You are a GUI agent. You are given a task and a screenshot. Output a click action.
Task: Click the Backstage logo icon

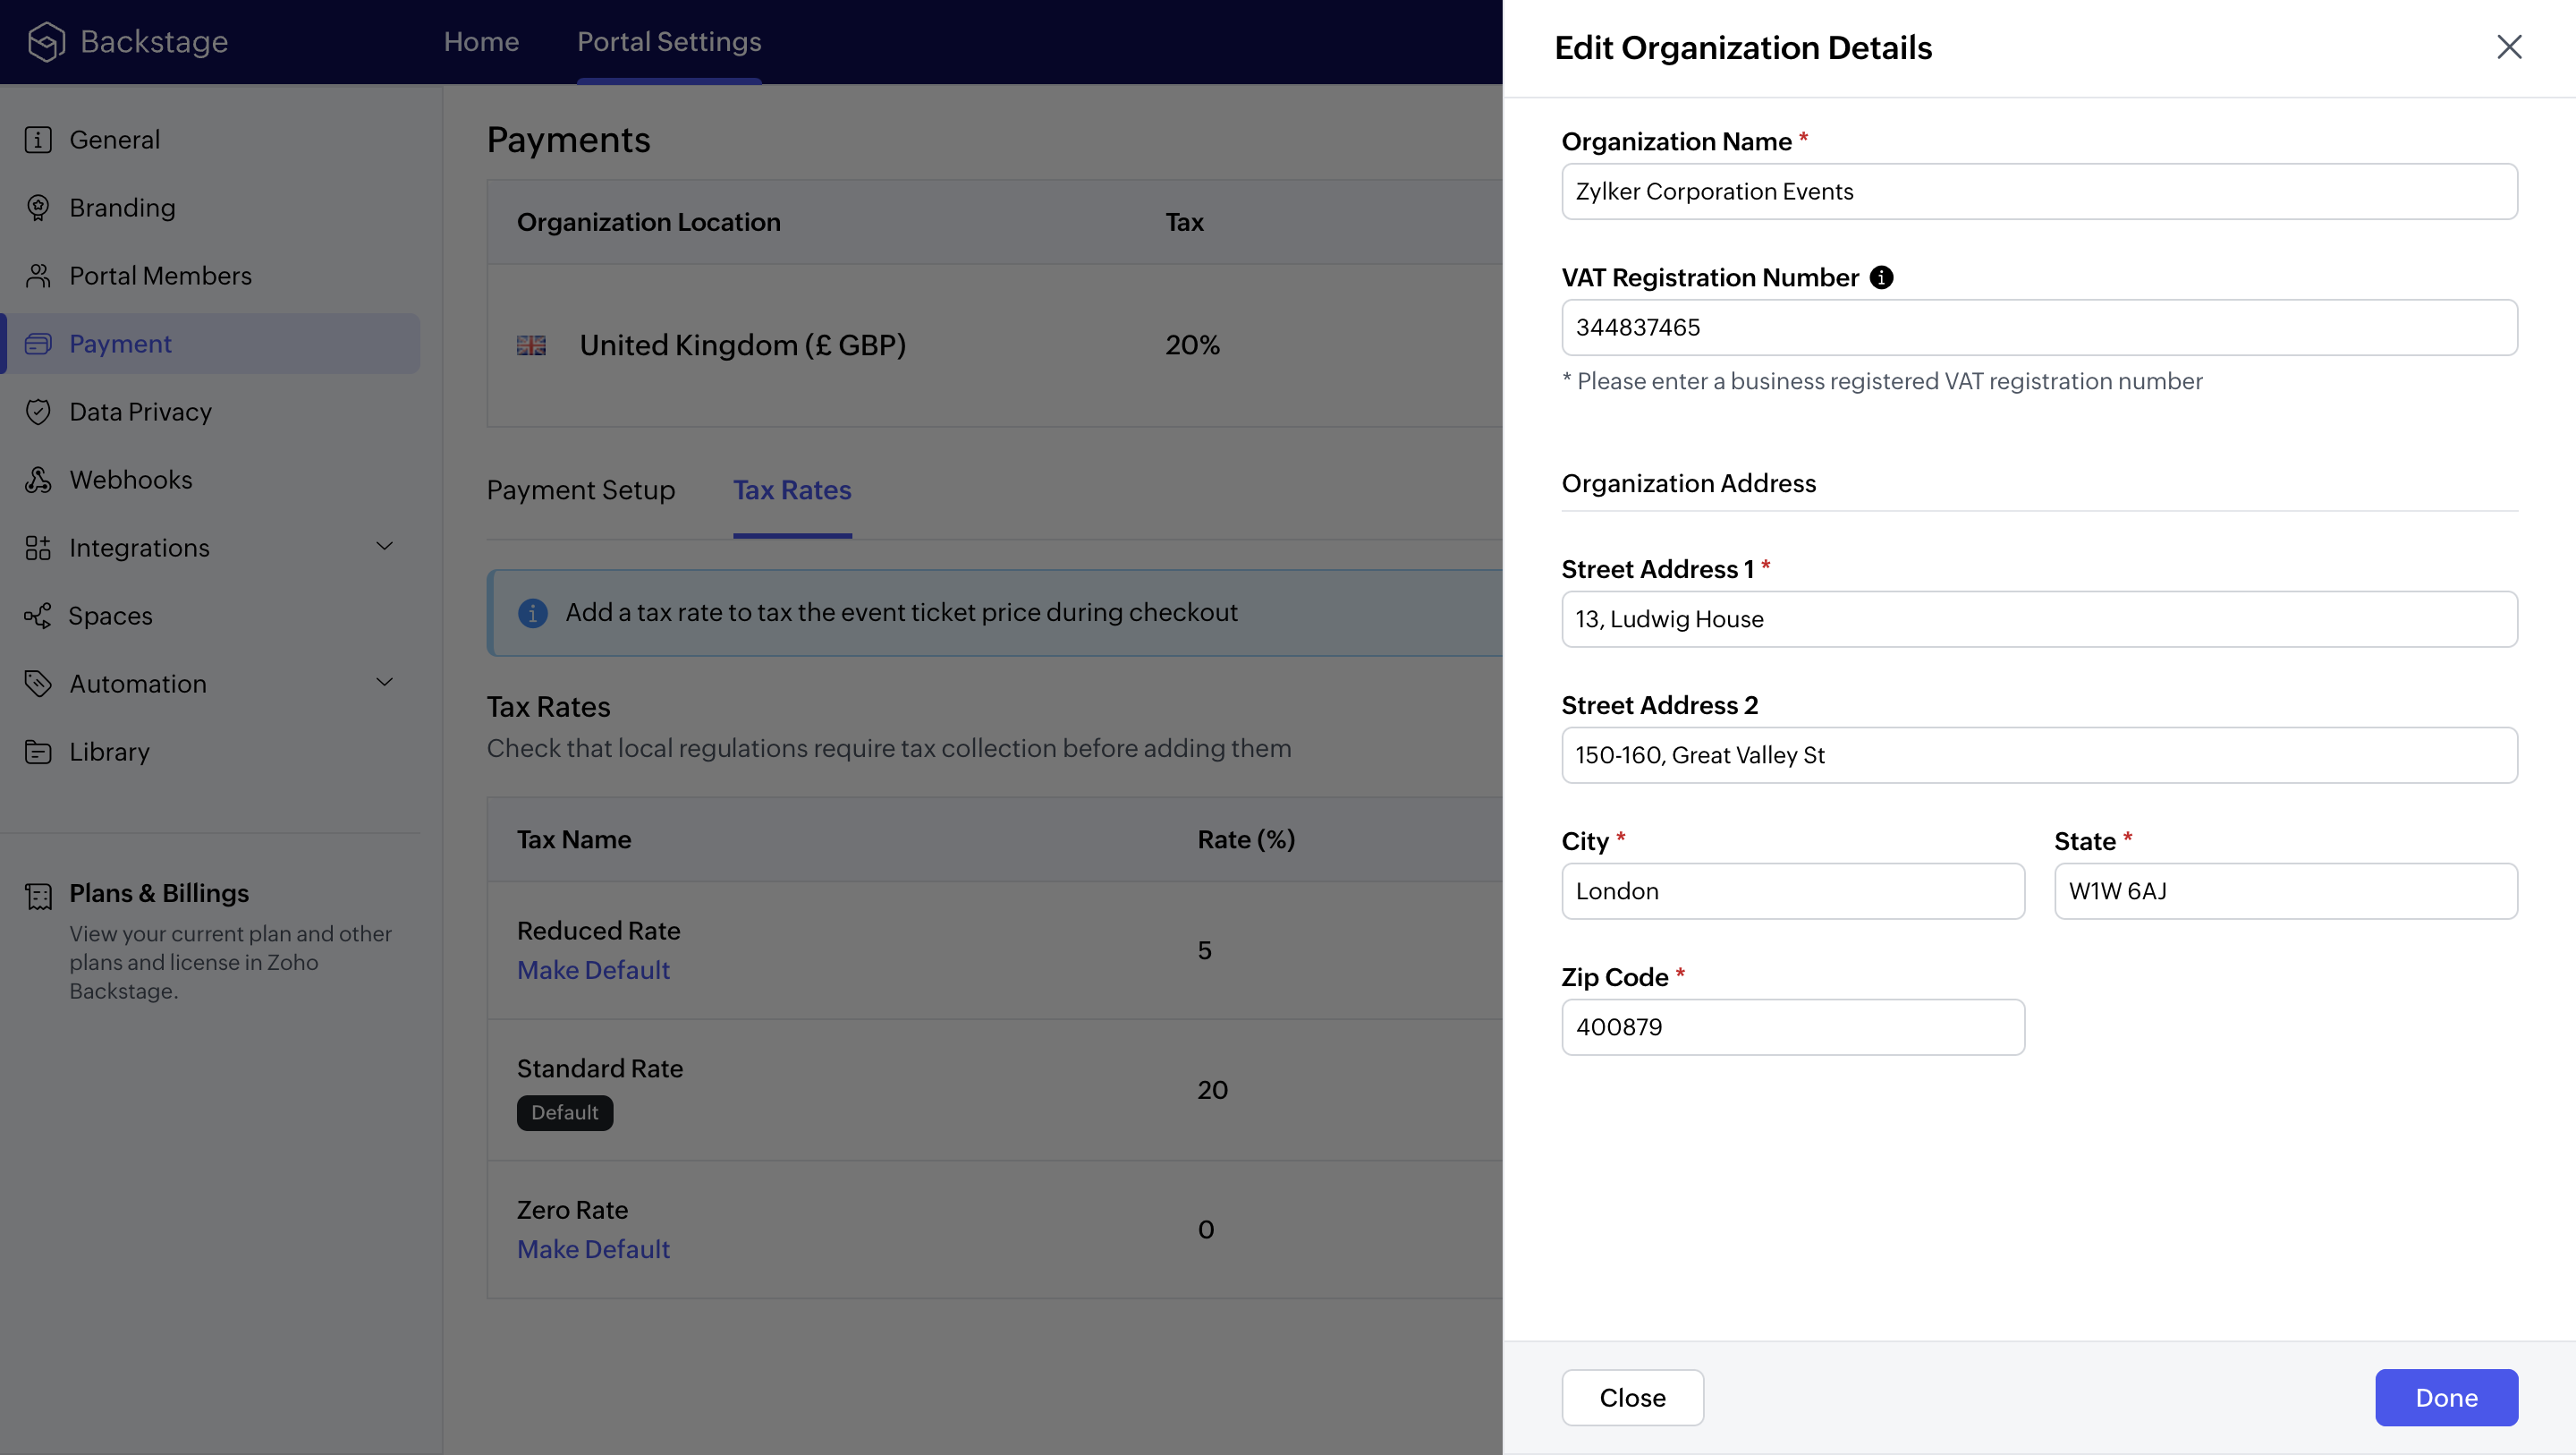(46, 42)
